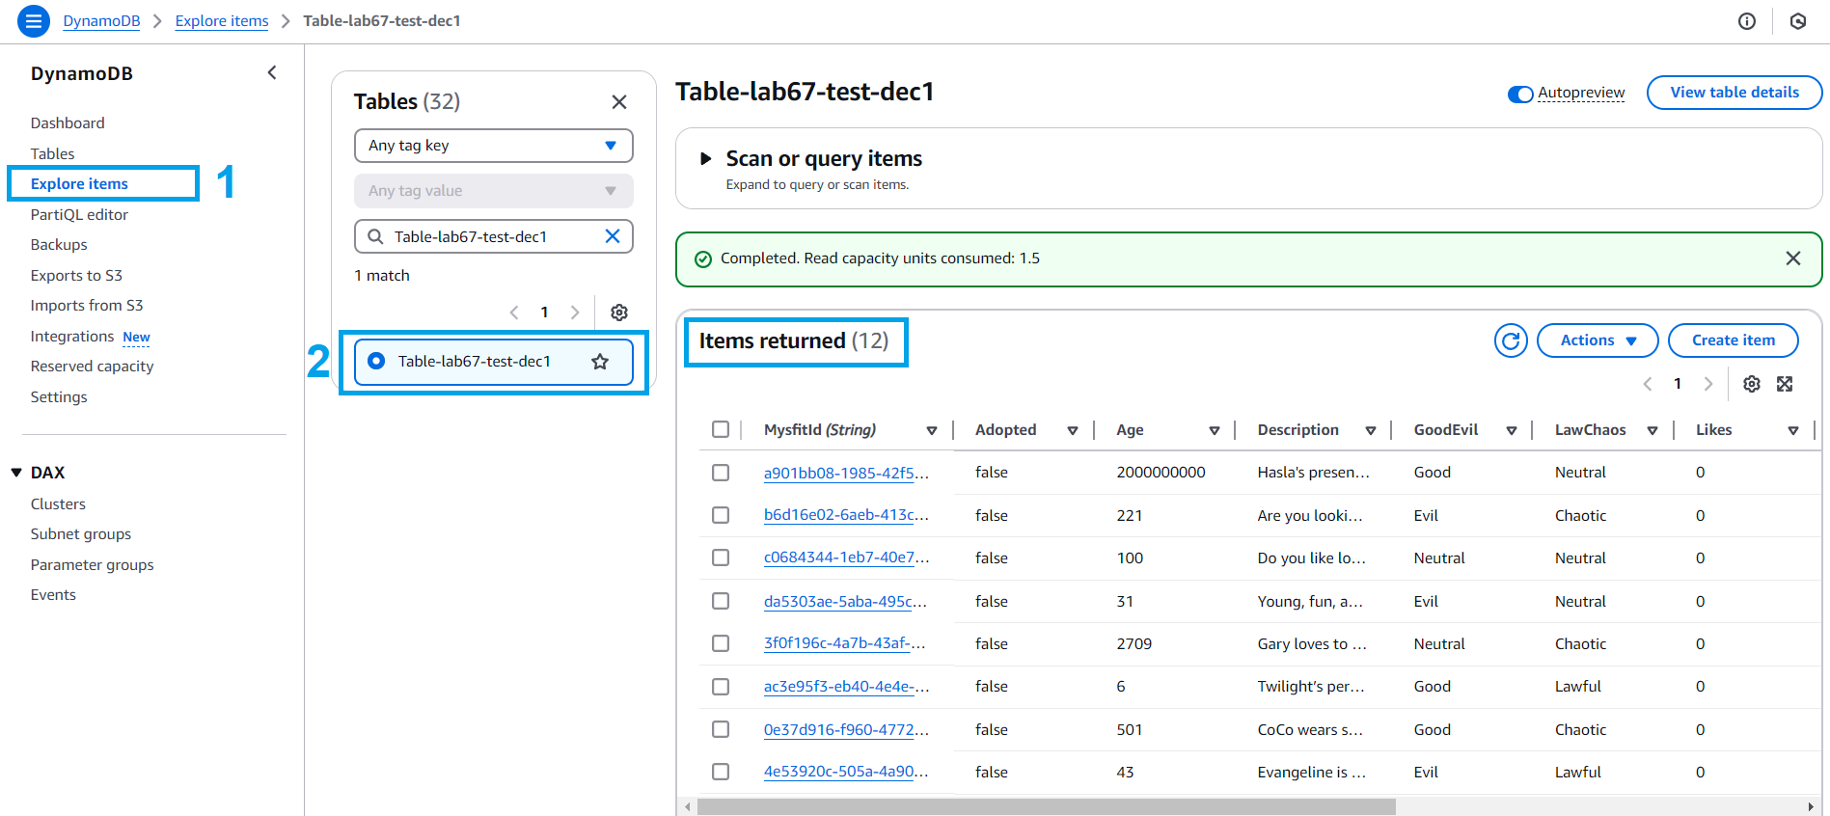Select the Table-lab67-test-dec1 radio button
This screenshot has height=816, width=1830.
click(377, 361)
